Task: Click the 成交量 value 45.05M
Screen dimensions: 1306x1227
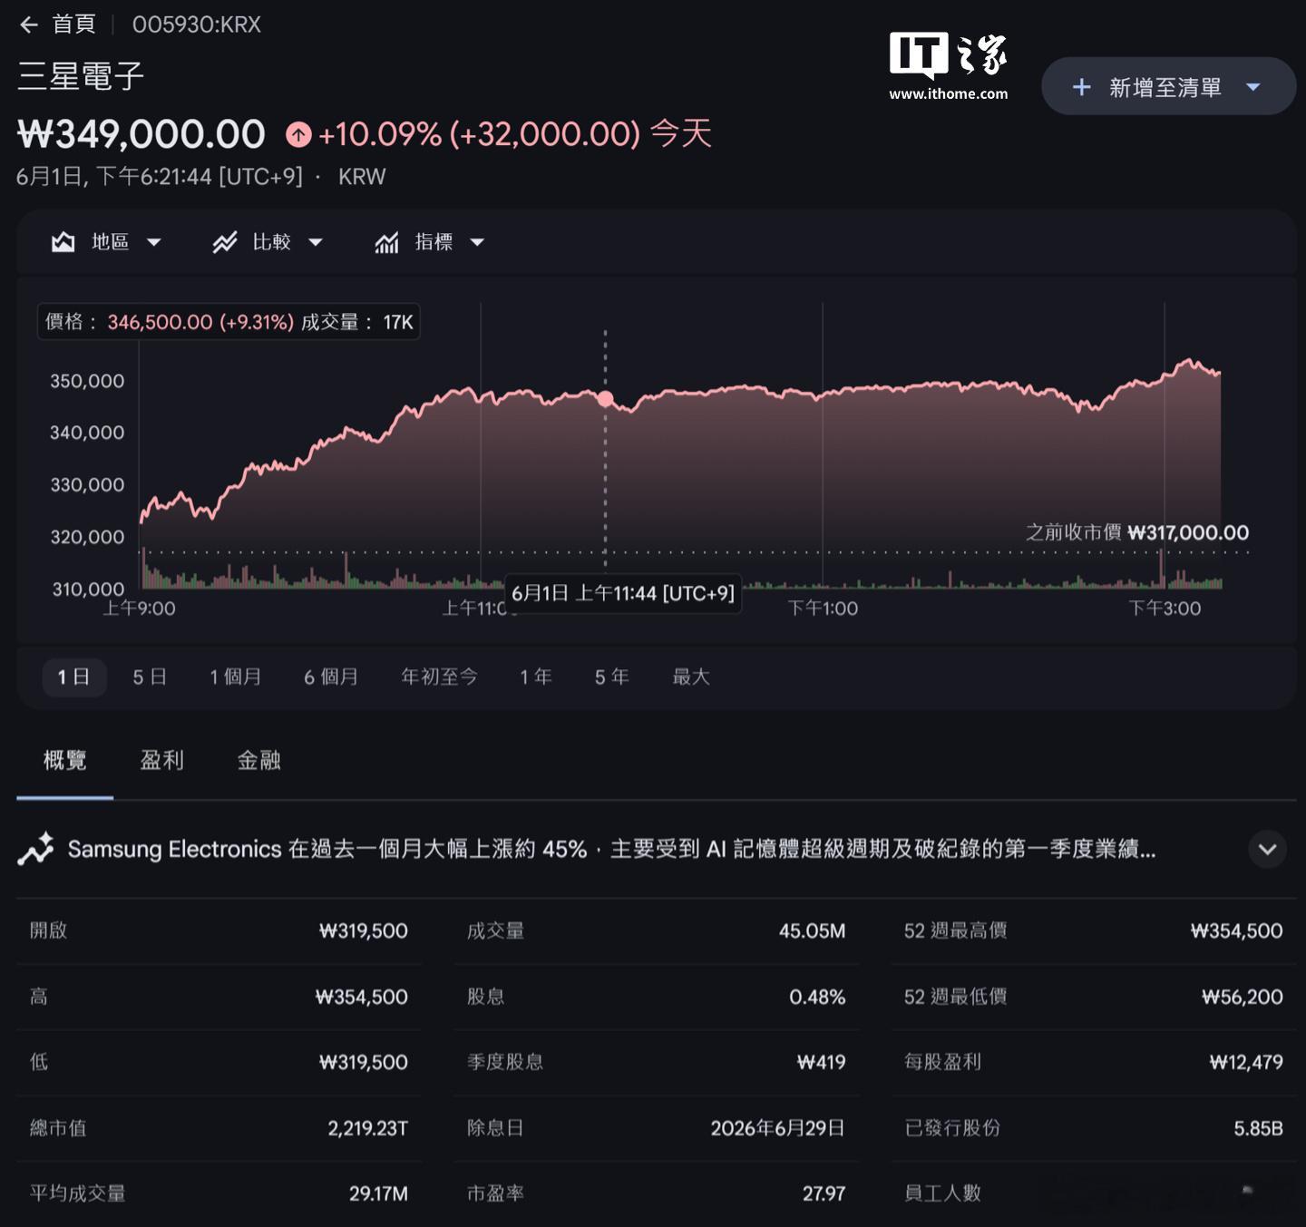Action: click(x=813, y=931)
